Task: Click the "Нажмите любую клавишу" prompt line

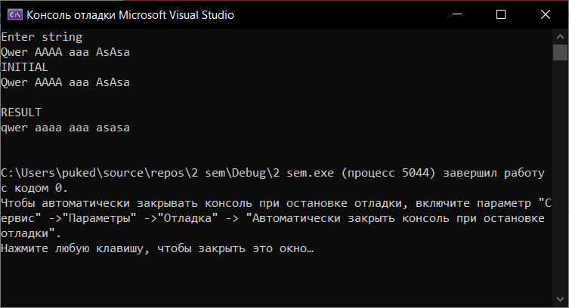Action: point(157,248)
